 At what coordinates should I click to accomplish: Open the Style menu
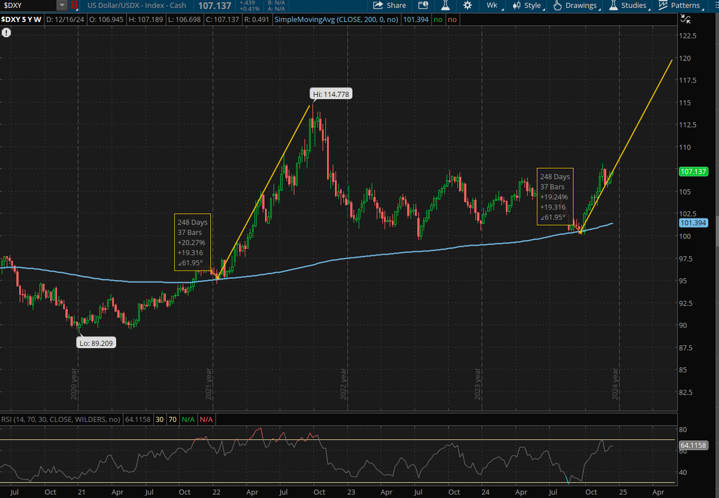click(x=529, y=5)
